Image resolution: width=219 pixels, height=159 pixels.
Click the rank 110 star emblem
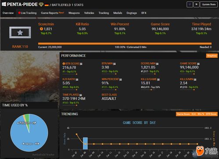[x=20, y=33]
